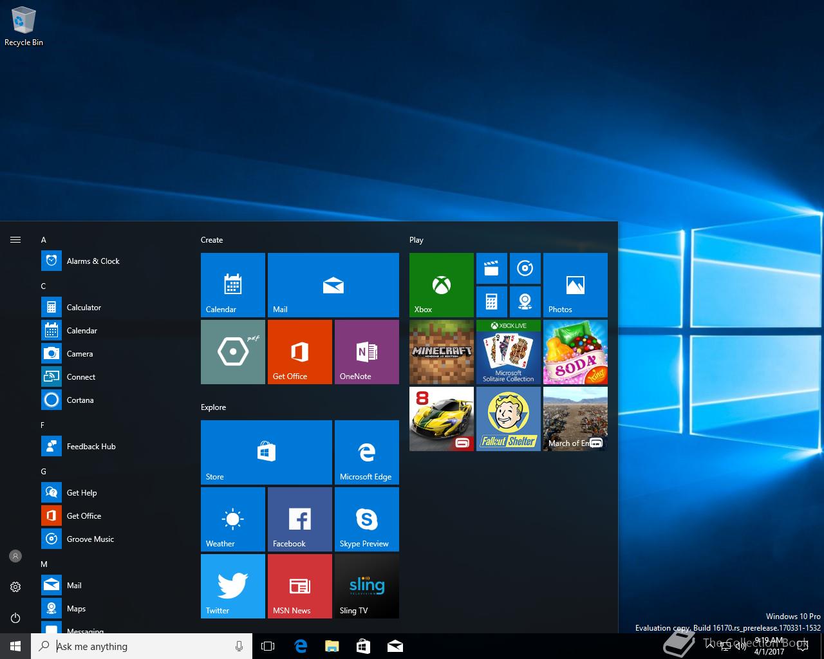Image resolution: width=824 pixels, height=659 pixels.
Task: Open Camera from the app list
Action: pyautogui.click(x=113, y=354)
